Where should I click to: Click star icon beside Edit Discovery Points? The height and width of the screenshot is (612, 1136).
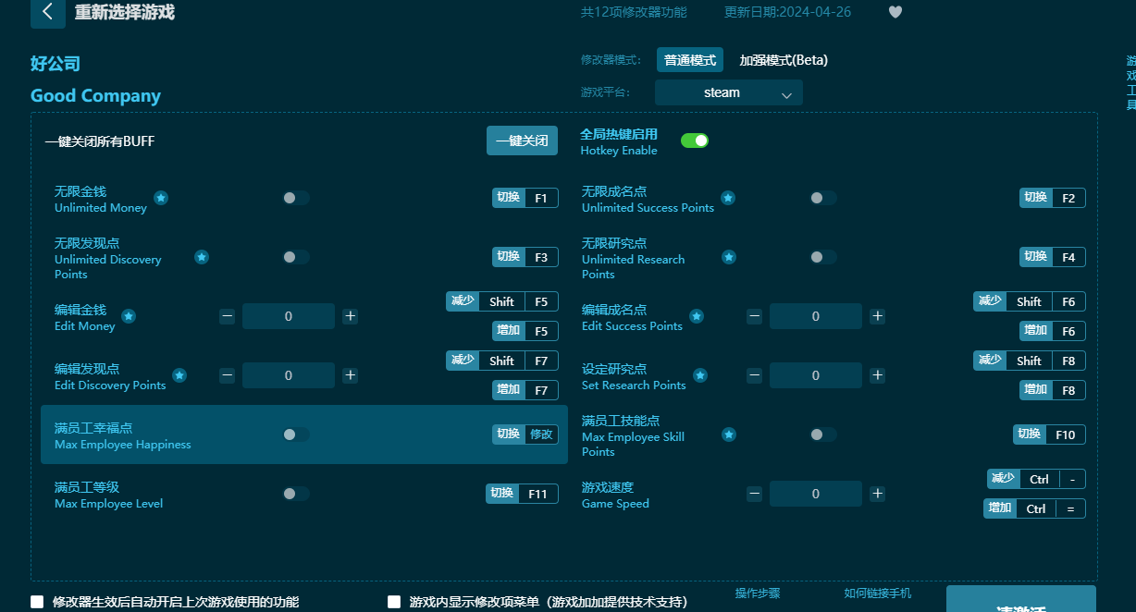(x=179, y=375)
